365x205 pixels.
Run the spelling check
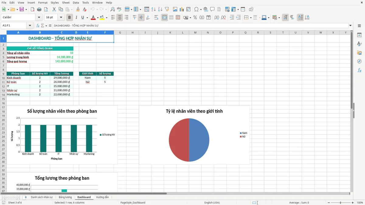pos(119,9)
